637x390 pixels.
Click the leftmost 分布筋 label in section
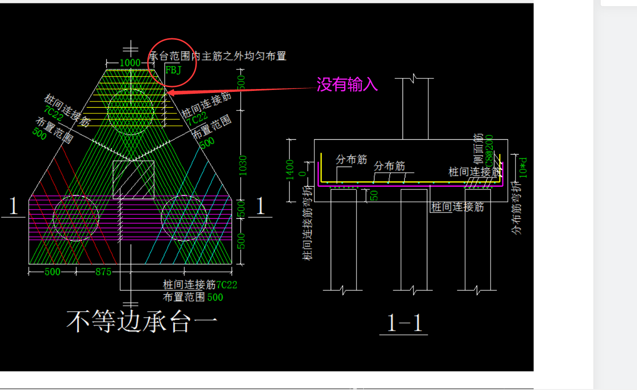[x=352, y=159]
